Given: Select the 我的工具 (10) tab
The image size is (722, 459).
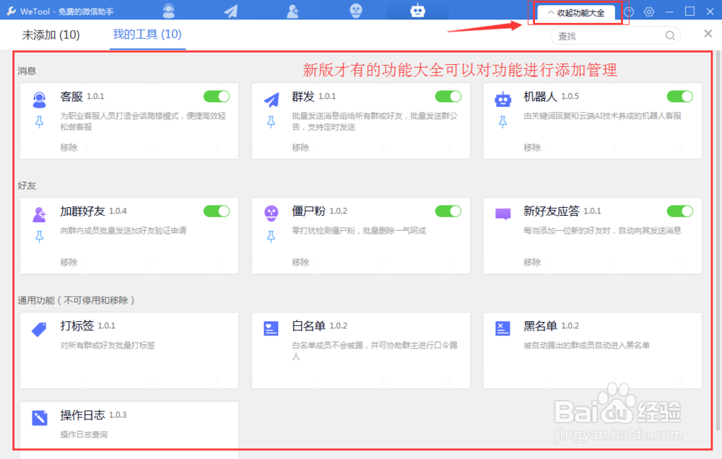Looking at the screenshot, I should pos(147,34).
